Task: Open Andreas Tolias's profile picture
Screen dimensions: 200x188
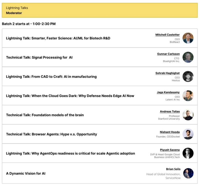Action: (188, 115)
